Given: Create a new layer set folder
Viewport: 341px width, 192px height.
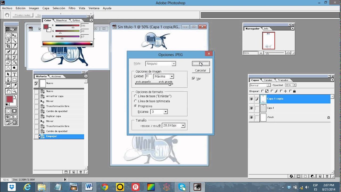Looking at the screenshot, I should pos(305,176).
